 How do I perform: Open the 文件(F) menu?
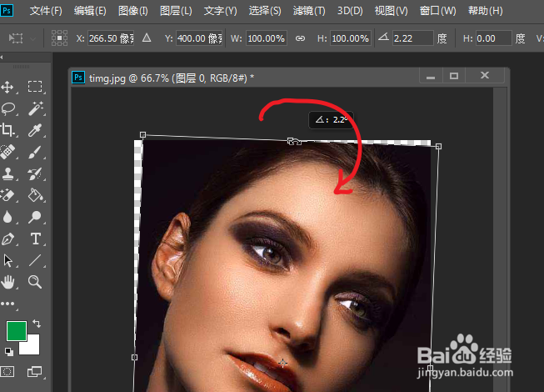tap(46, 11)
